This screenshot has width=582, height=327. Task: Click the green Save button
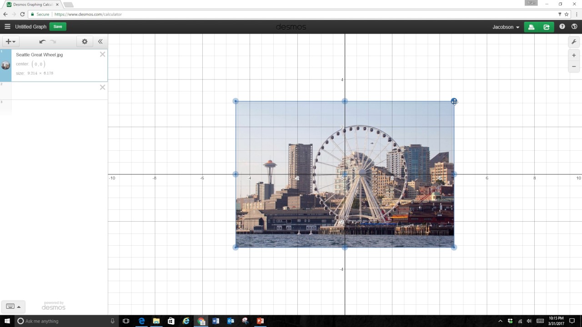coord(58,27)
